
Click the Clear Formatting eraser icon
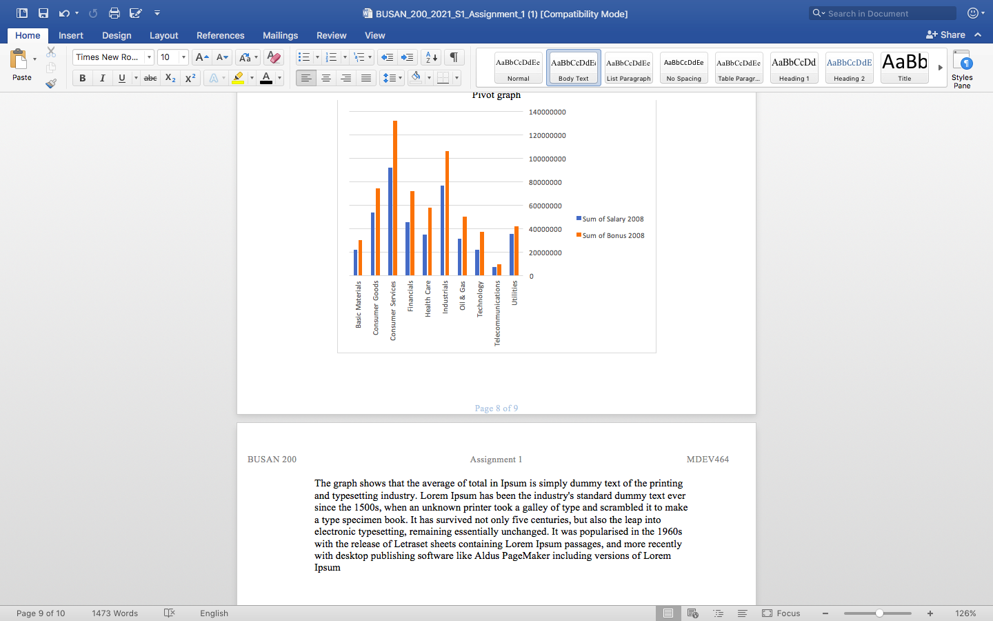coord(274,57)
